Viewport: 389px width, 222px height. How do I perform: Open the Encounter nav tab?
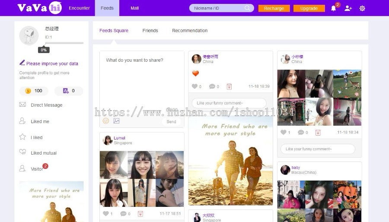coord(80,8)
